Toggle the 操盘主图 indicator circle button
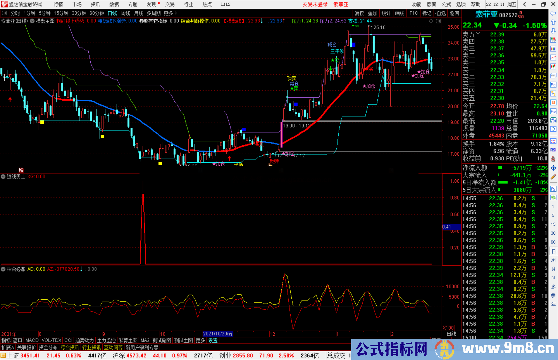This screenshot has height=360, width=558. [x=32, y=21]
